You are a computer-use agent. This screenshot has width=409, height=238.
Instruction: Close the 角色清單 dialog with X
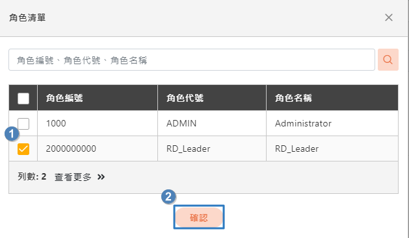(389, 18)
